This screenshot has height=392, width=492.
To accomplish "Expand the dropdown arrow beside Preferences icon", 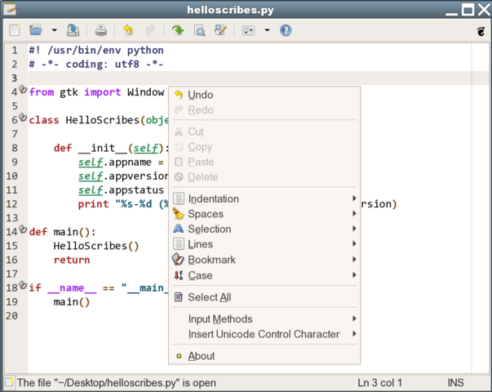I will [267, 30].
